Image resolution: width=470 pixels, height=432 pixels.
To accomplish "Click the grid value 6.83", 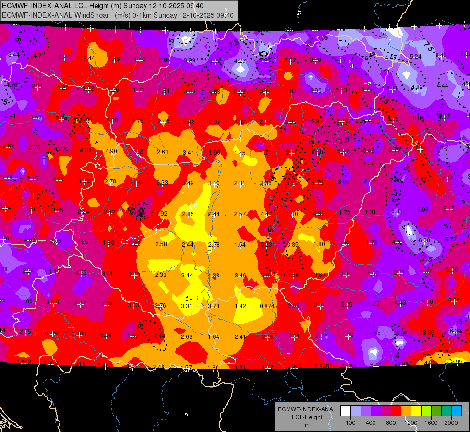I will click(x=397, y=211).
